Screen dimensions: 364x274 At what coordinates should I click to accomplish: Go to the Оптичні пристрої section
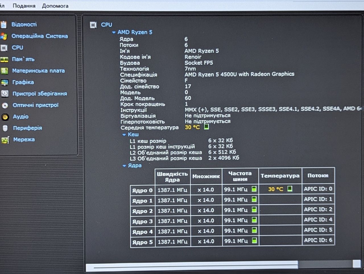[x=36, y=105]
